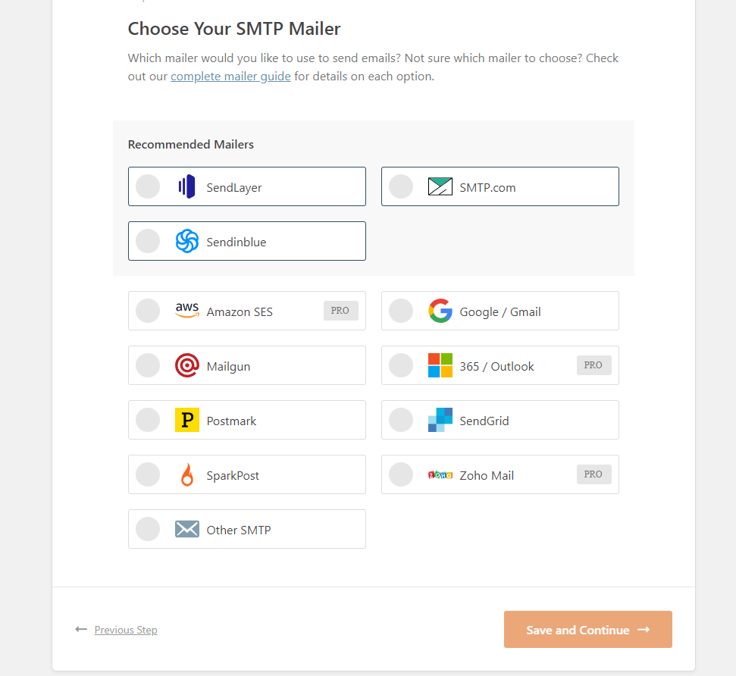Click the Other SMTP label text

[239, 530]
